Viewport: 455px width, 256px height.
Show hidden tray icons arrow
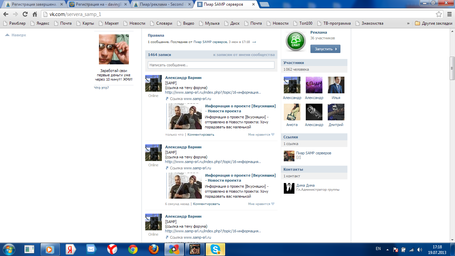point(387,249)
